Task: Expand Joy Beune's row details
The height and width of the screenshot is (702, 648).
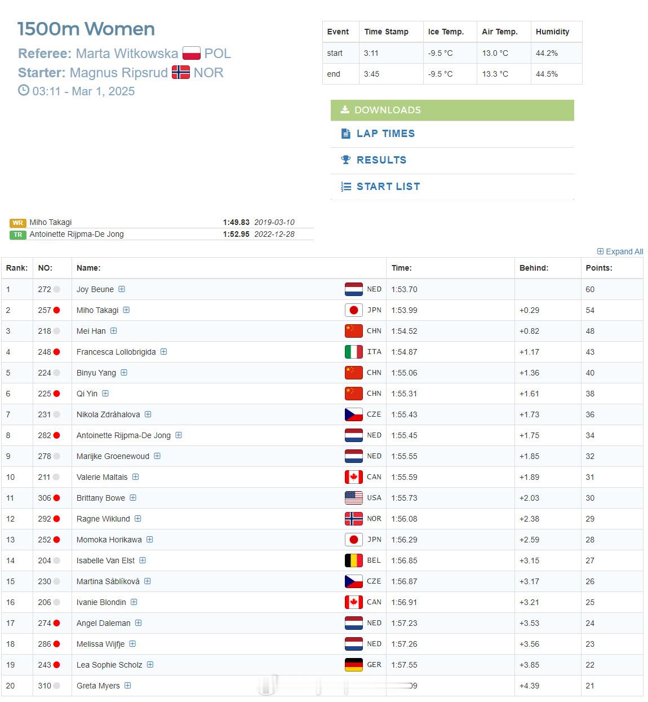Action: [122, 289]
